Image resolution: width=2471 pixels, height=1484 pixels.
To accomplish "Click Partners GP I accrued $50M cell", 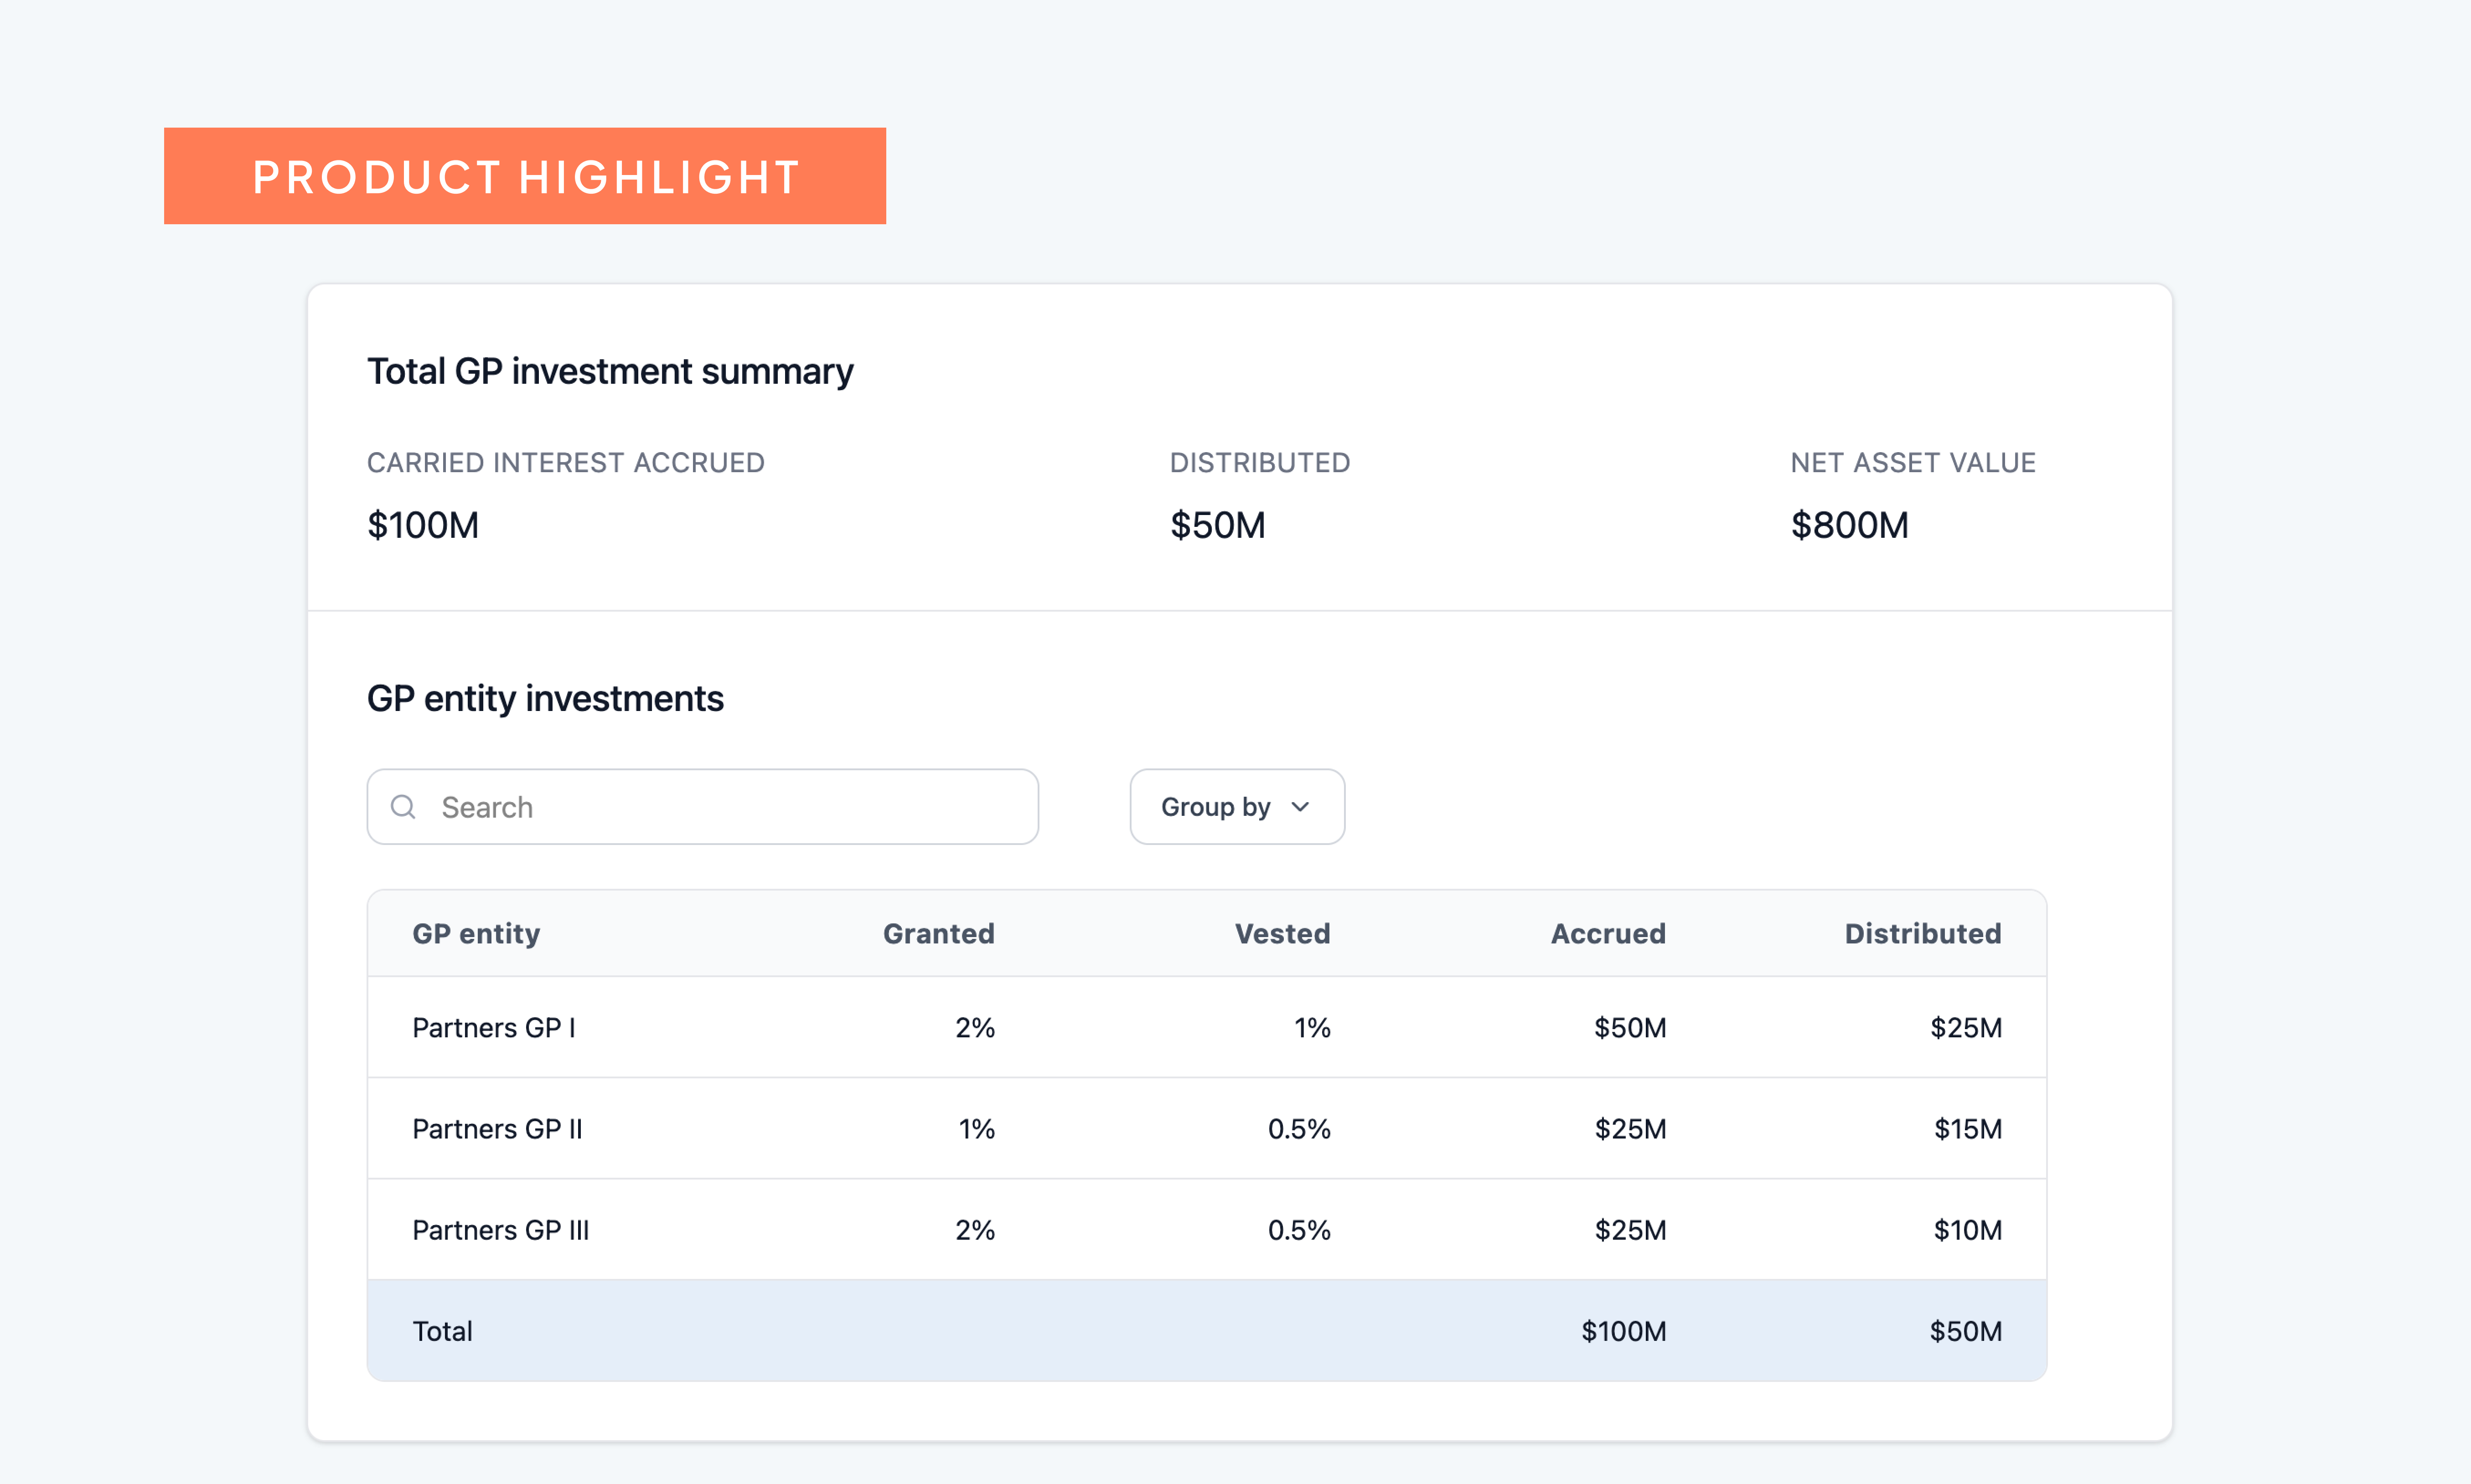I will [x=1629, y=1028].
